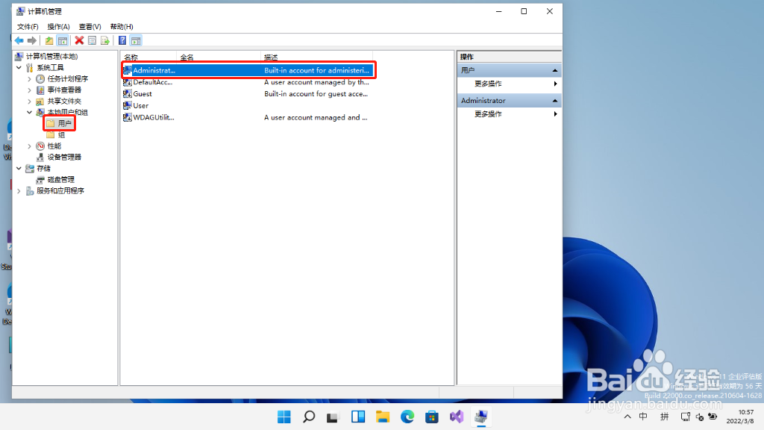
Task: Collapse the 系统工具 tree node
Action: pos(19,67)
